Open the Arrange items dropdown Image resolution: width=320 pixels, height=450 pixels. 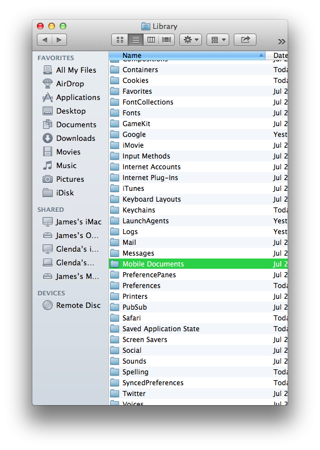[x=218, y=40]
